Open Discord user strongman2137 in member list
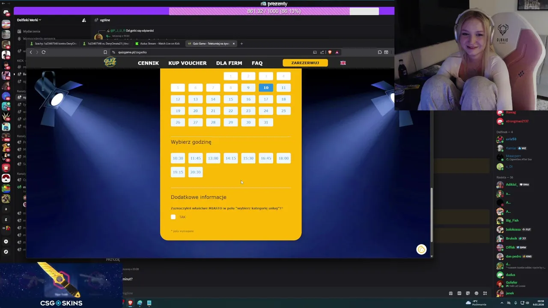 [517, 121]
